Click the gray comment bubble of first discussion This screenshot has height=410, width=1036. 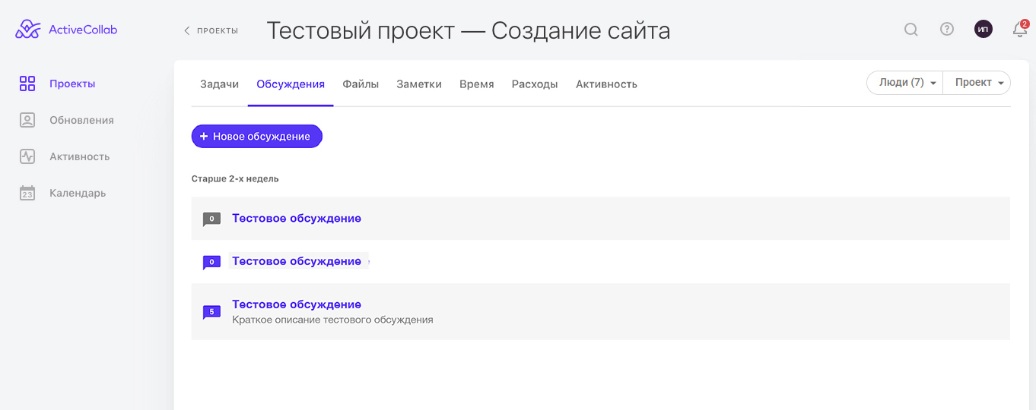coord(211,219)
